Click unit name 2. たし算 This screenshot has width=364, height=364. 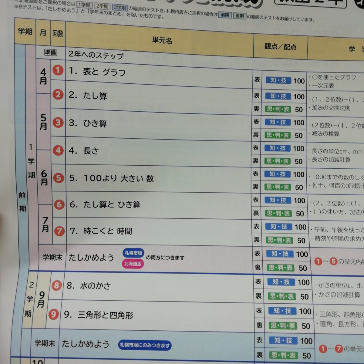point(88,95)
